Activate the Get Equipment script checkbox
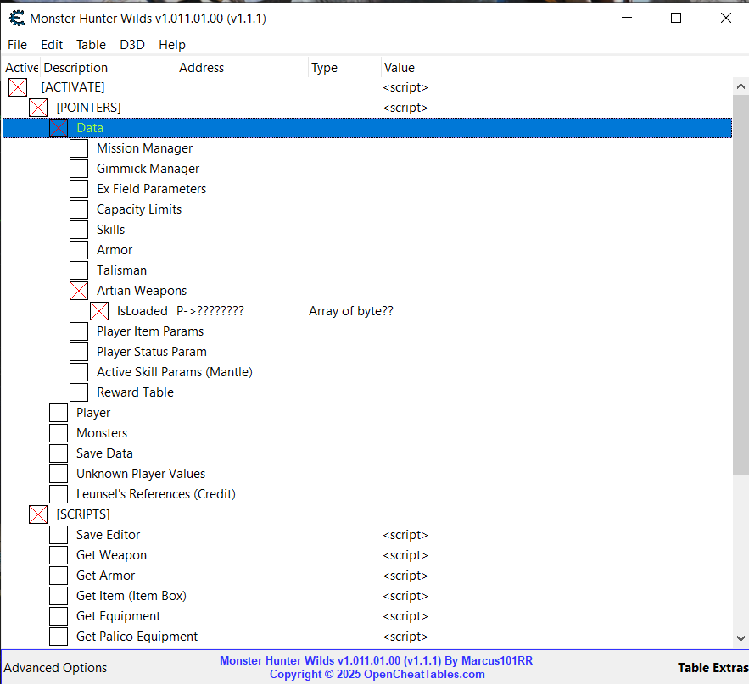 pyautogui.click(x=59, y=616)
